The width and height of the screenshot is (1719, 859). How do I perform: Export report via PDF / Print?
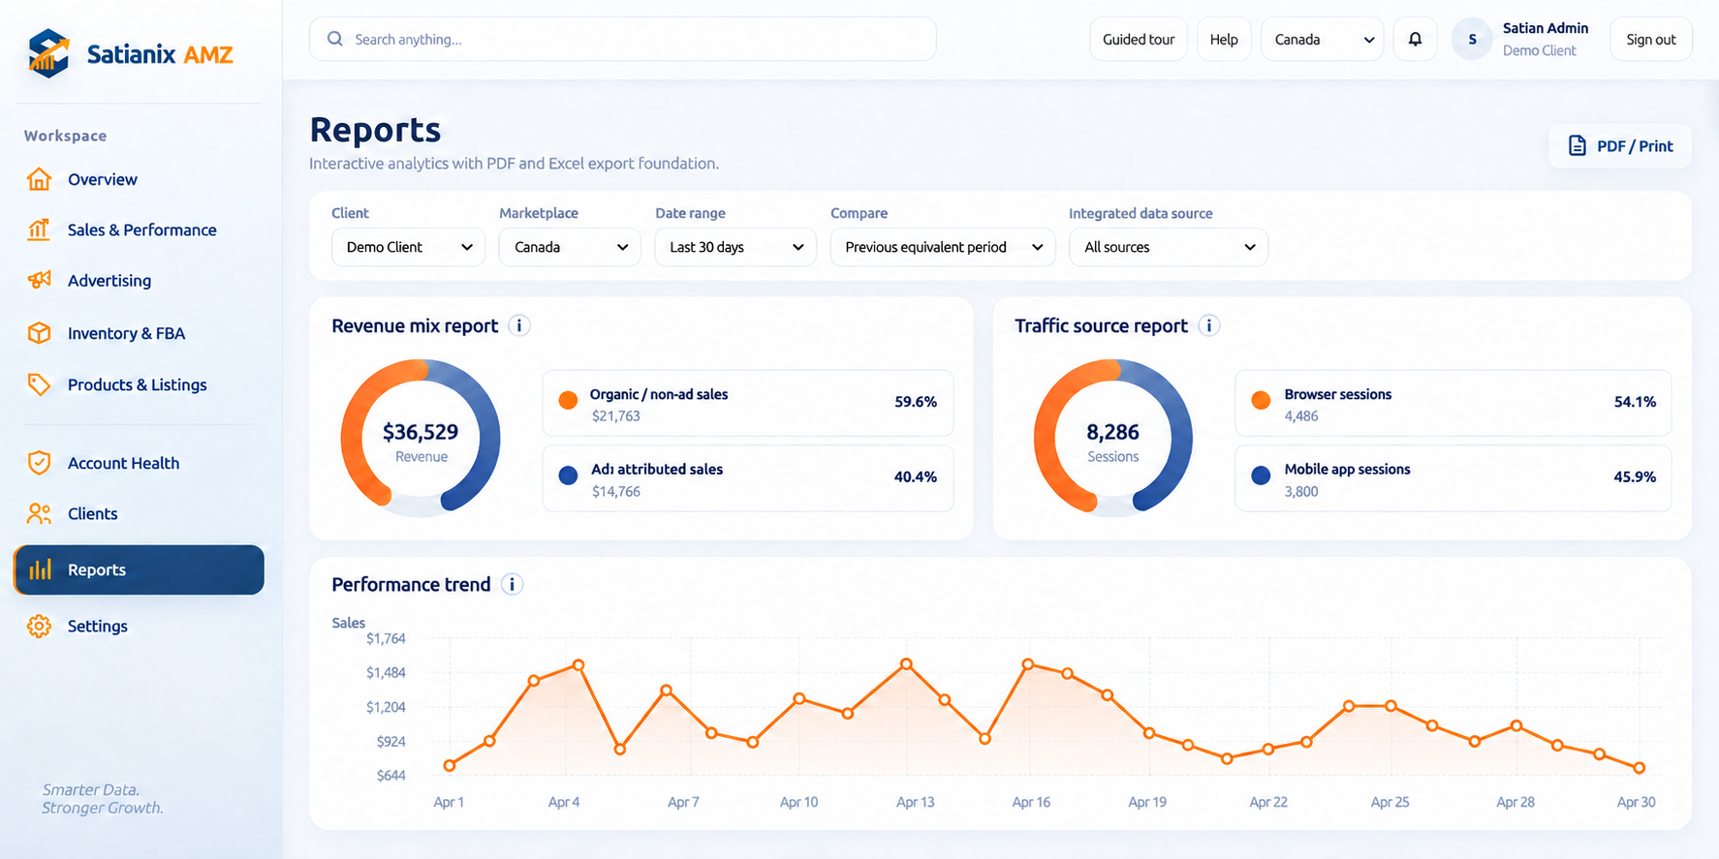tap(1620, 146)
